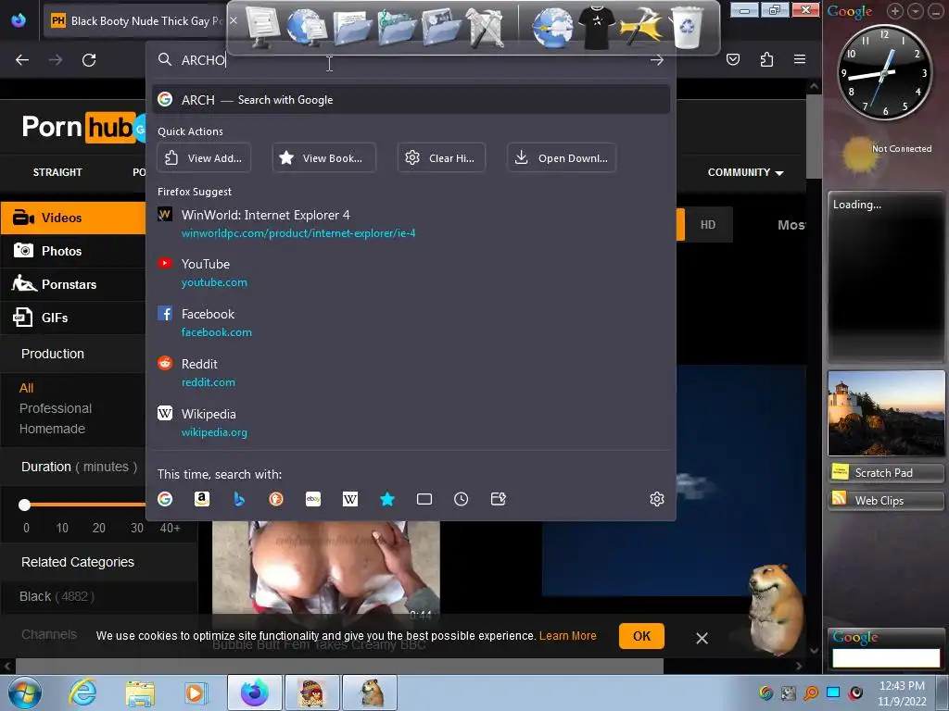Search open tabs using tabs icon
The width and height of the screenshot is (949, 711).
coord(424,499)
